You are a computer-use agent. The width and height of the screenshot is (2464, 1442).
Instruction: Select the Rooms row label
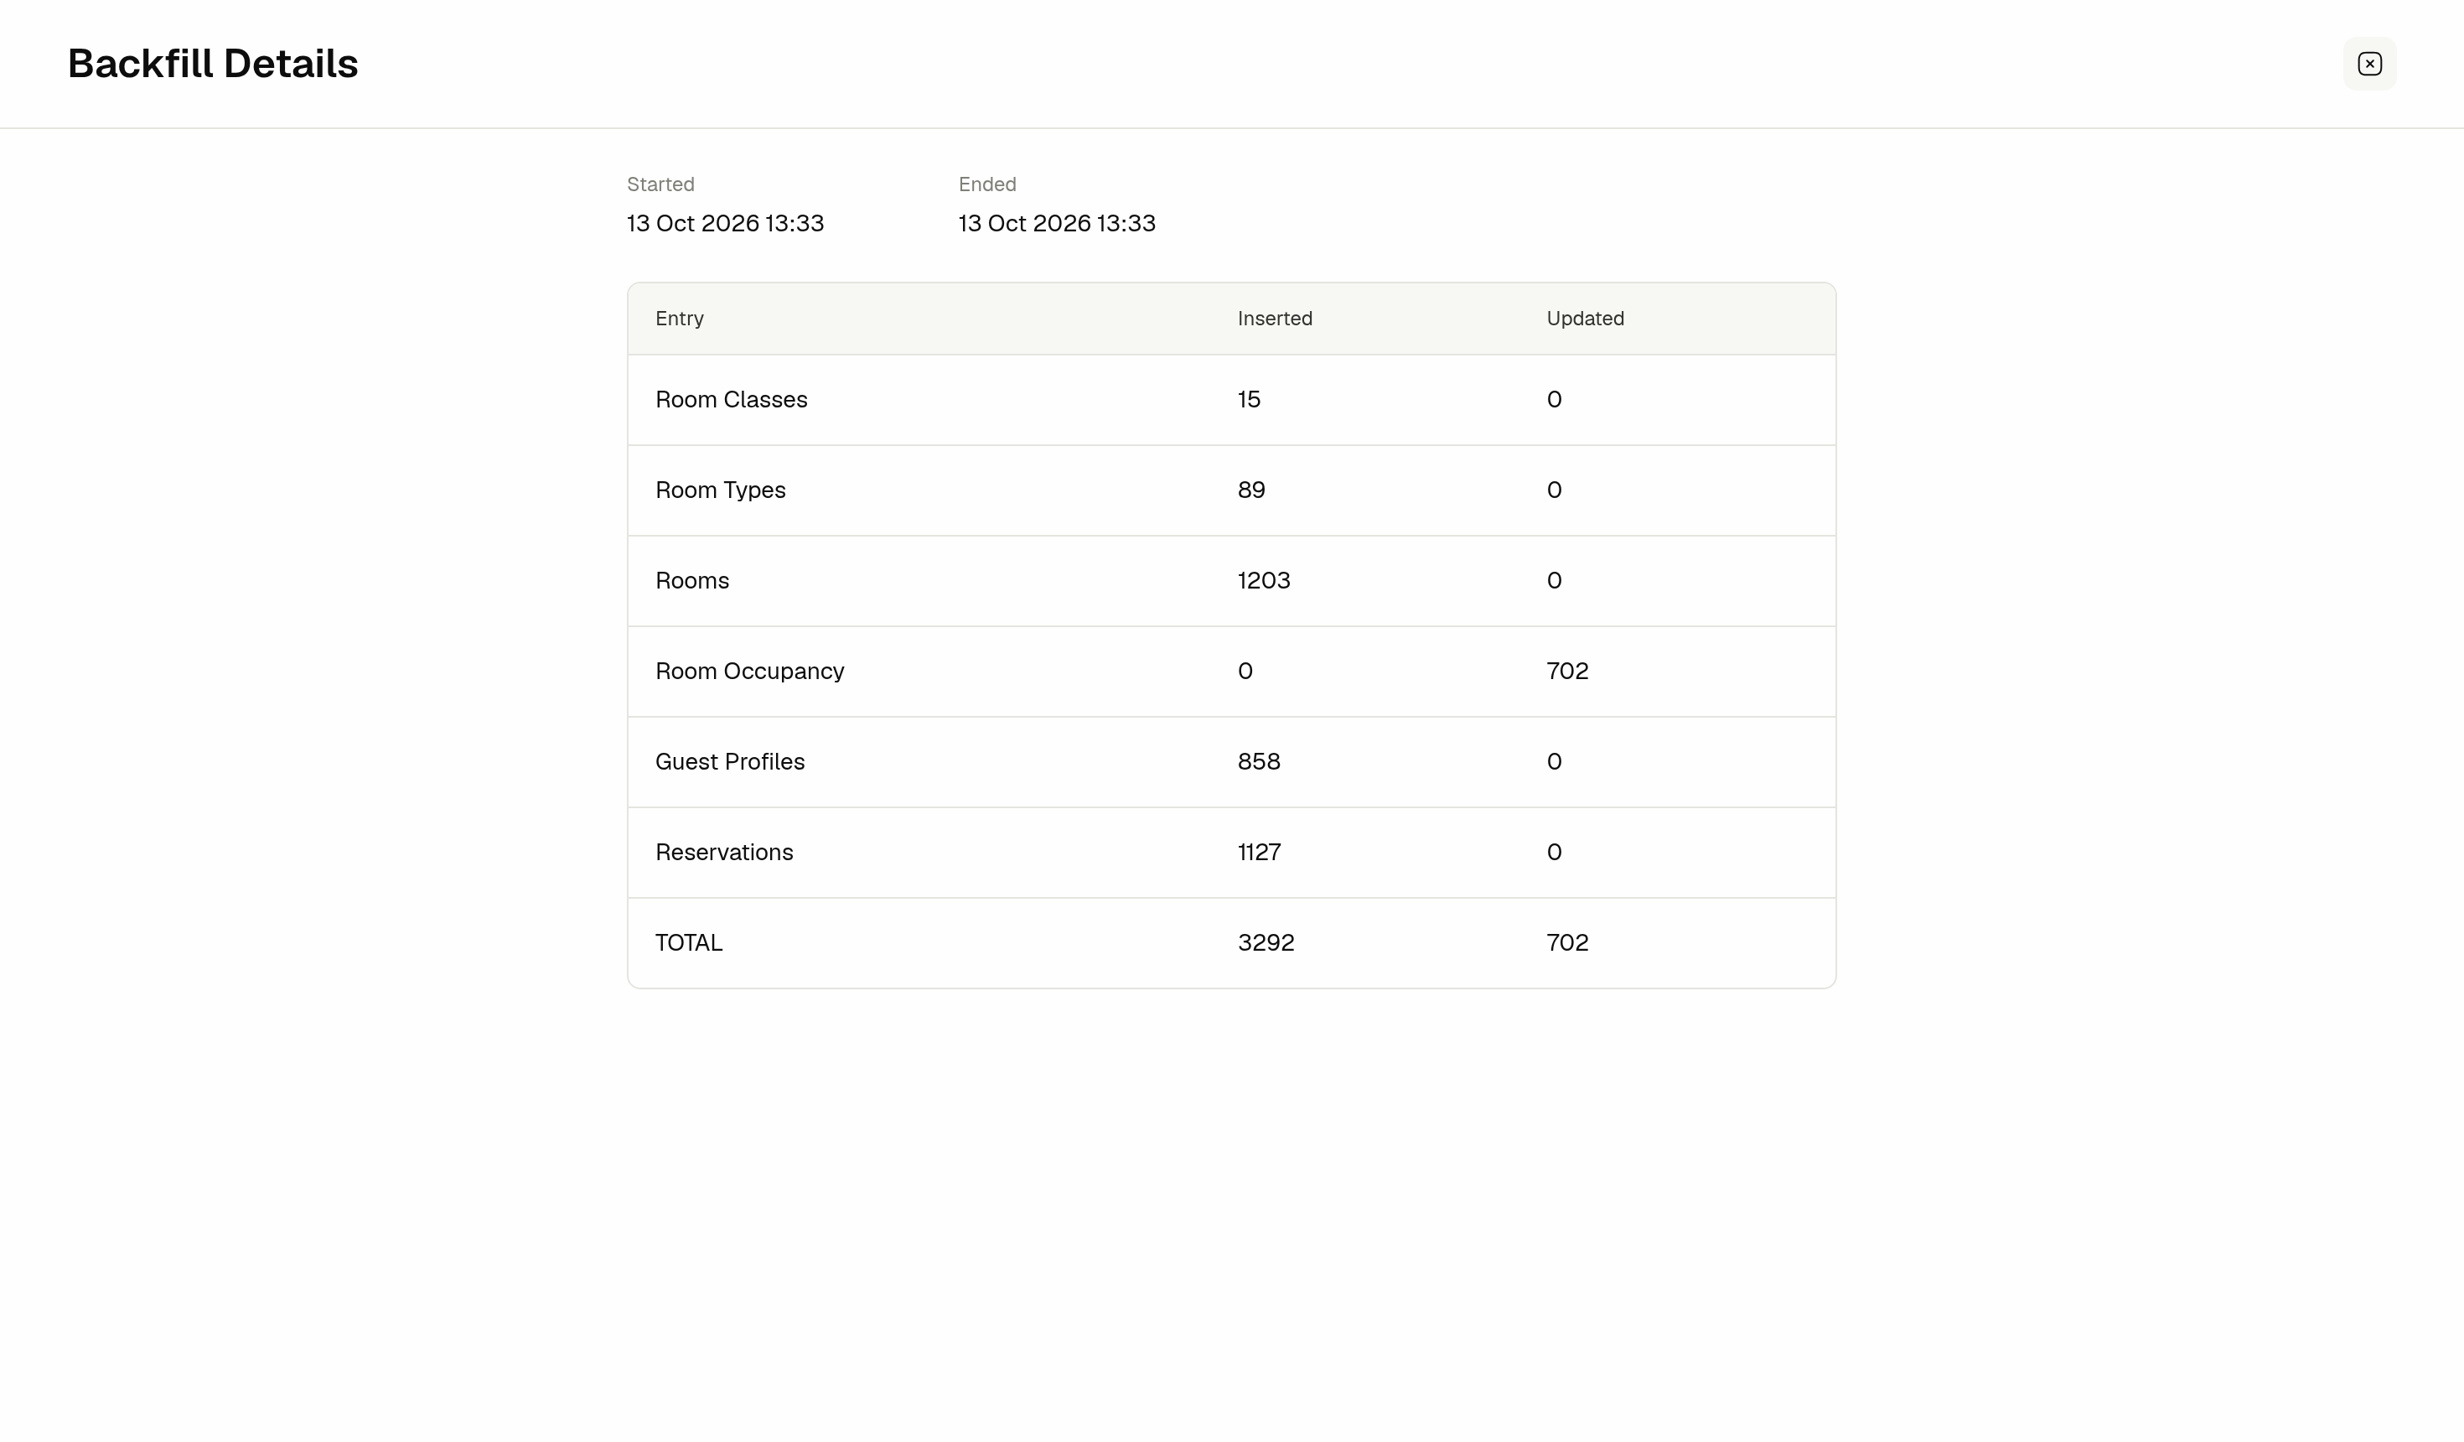(692, 580)
